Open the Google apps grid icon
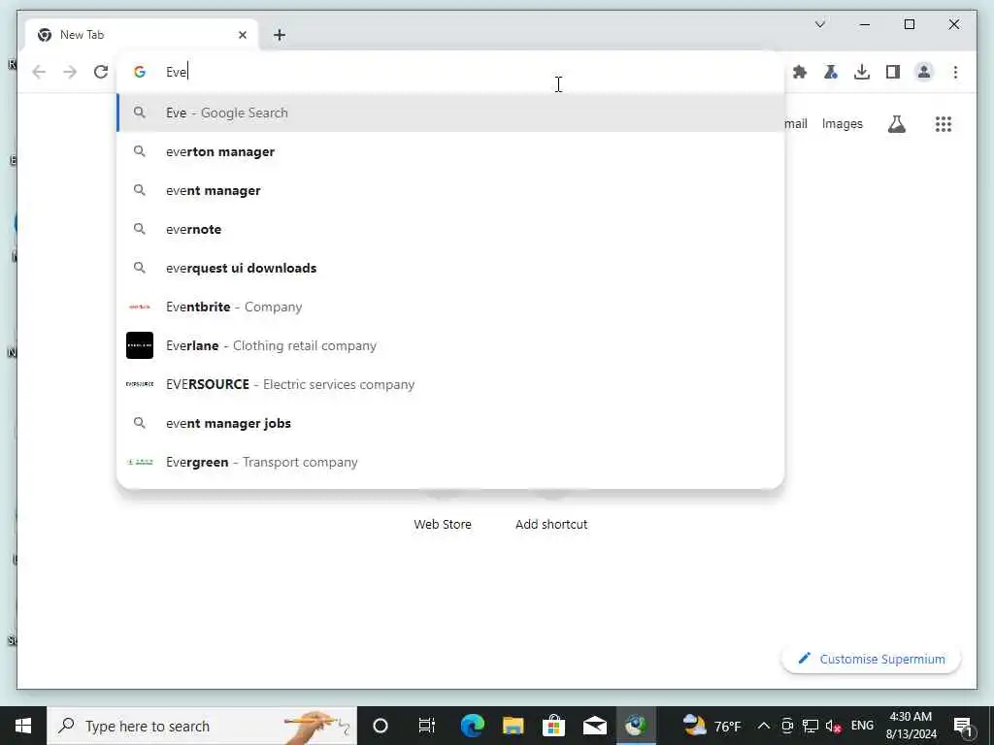This screenshot has width=994, height=745. click(x=944, y=123)
